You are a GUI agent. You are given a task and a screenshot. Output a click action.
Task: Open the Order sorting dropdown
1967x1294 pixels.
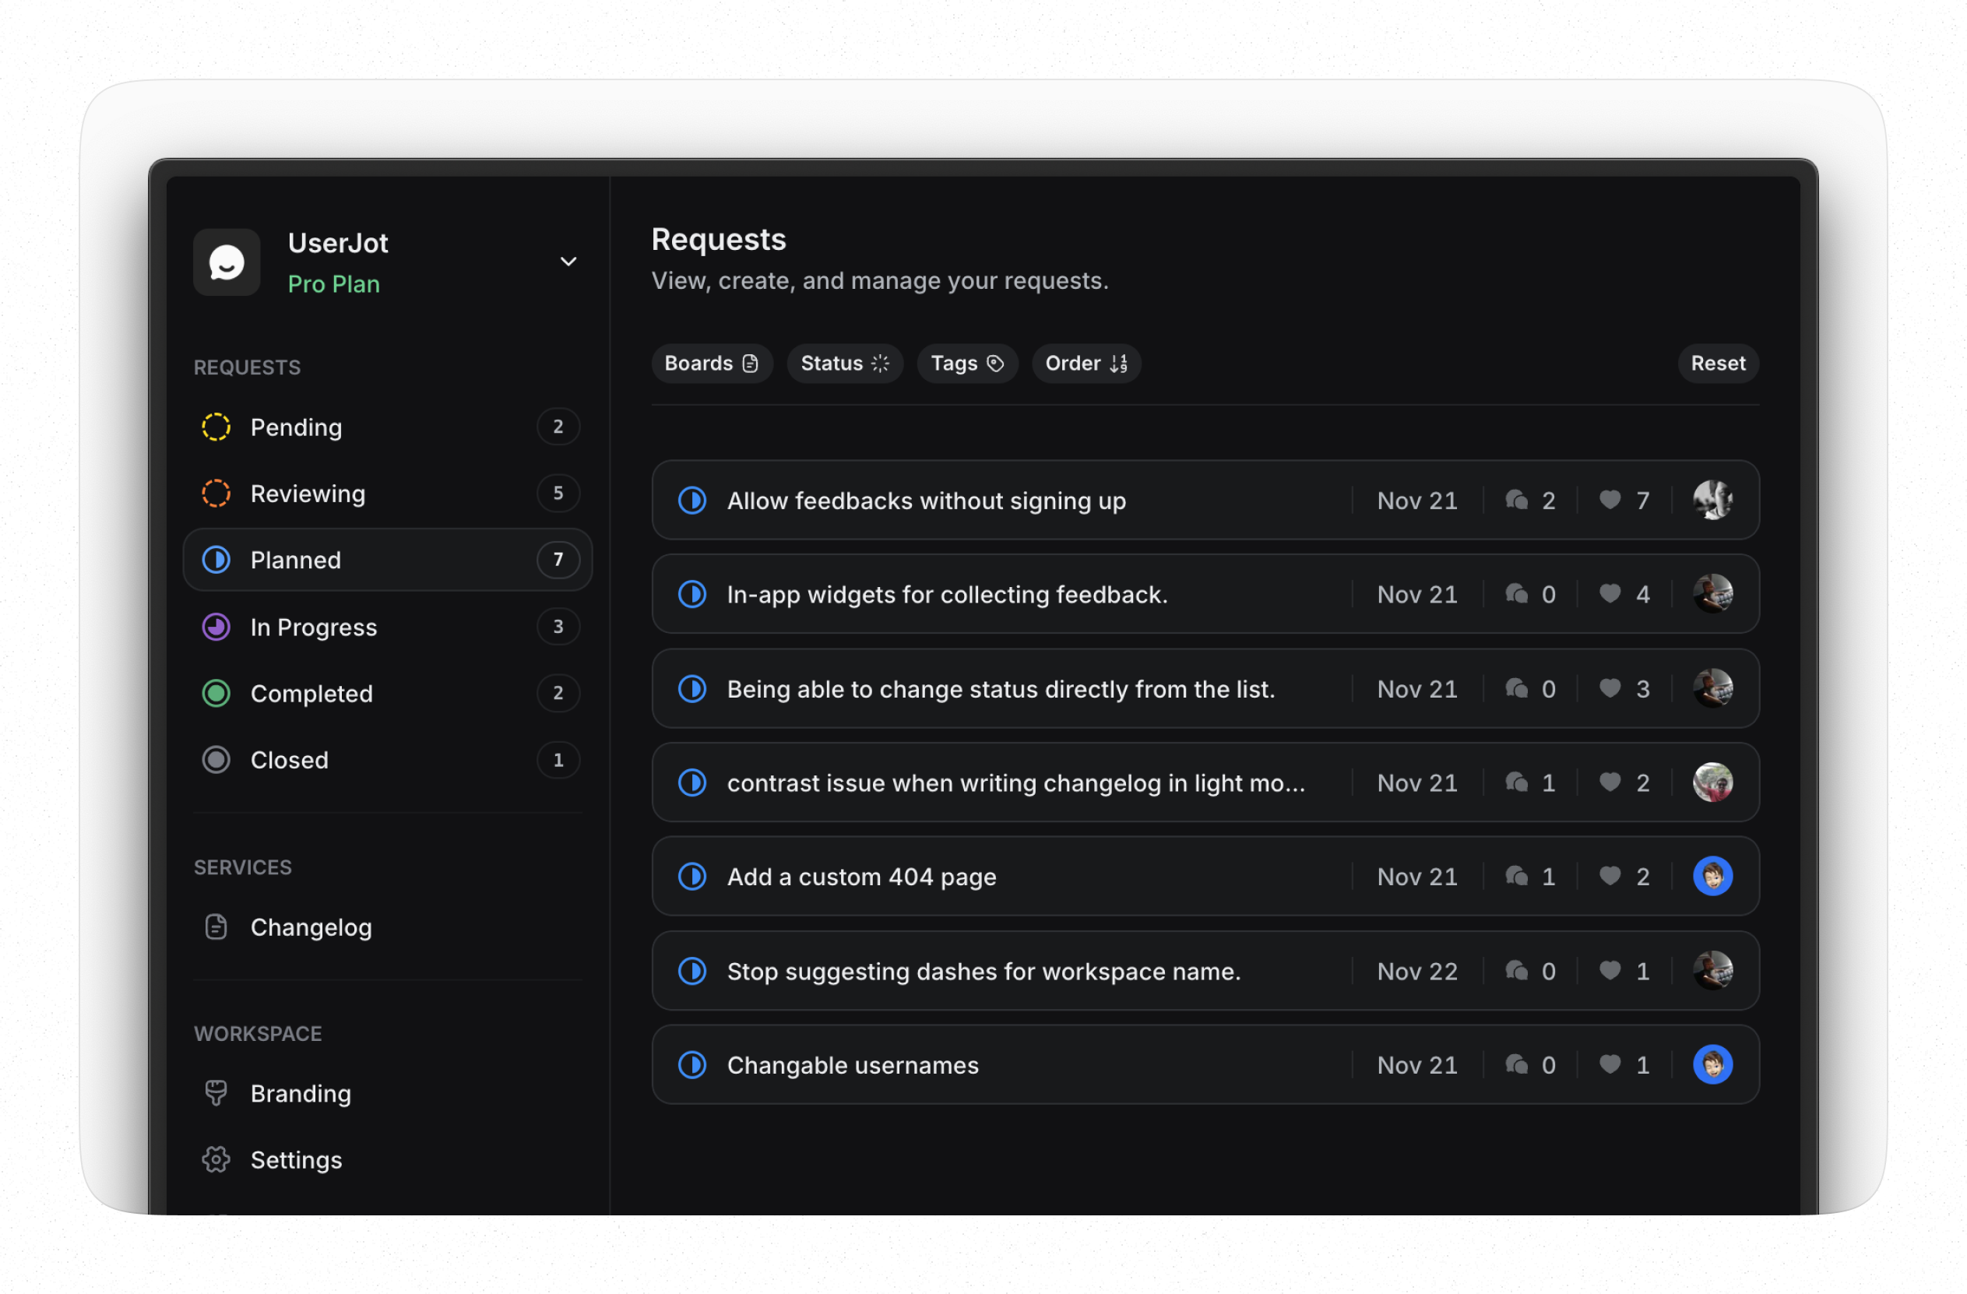click(x=1086, y=364)
